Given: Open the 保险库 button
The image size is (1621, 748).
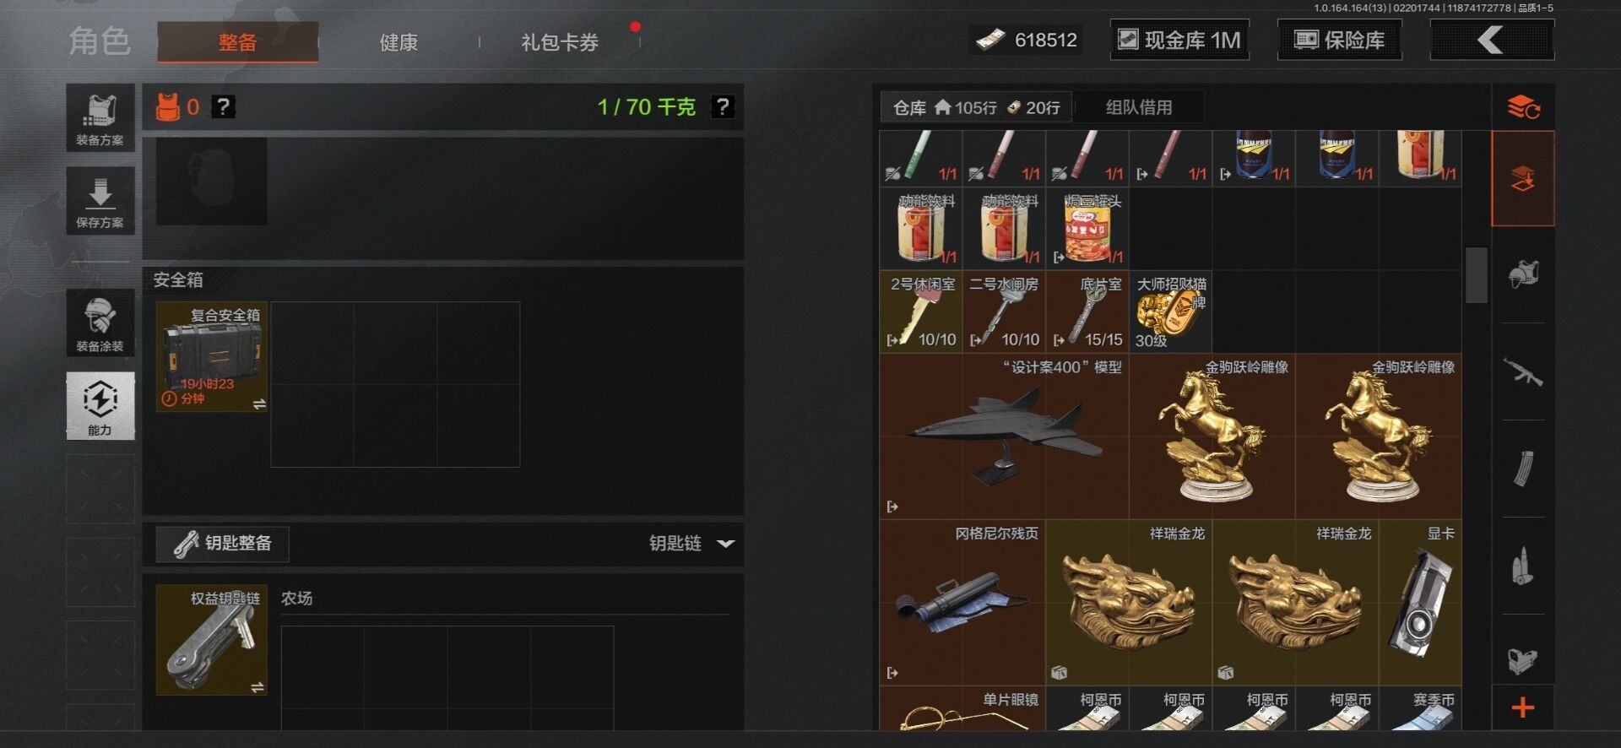Looking at the screenshot, I should click(1340, 40).
